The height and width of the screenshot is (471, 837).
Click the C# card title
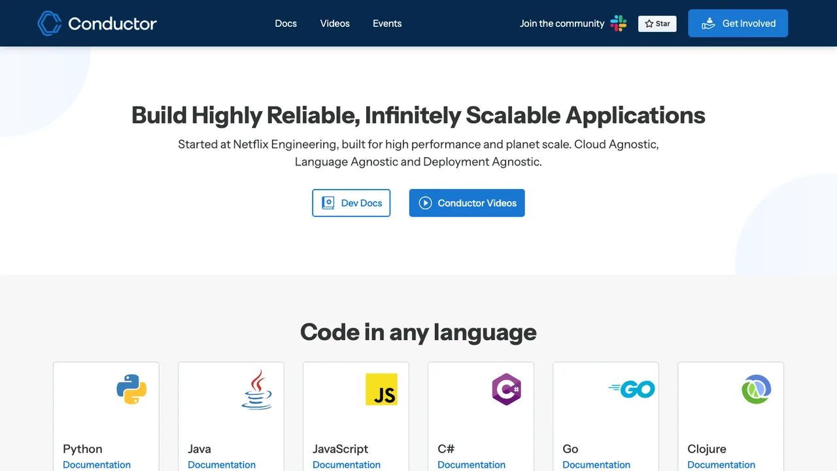tap(446, 449)
